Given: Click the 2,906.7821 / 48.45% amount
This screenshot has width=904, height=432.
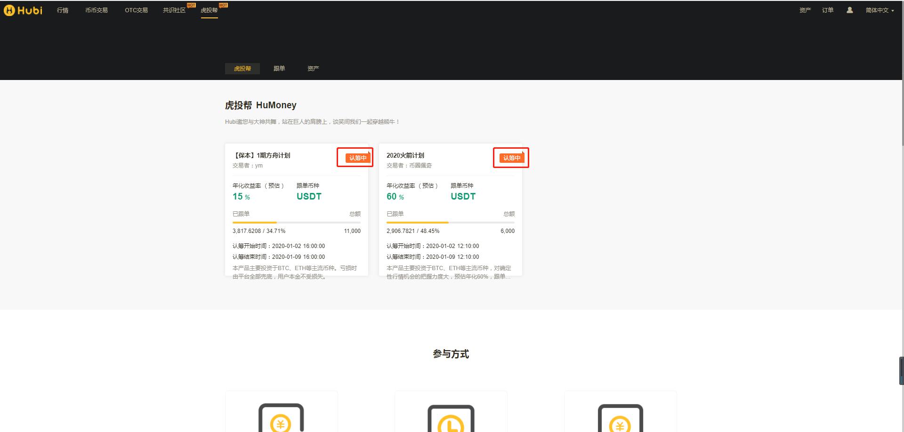Looking at the screenshot, I should [x=413, y=231].
